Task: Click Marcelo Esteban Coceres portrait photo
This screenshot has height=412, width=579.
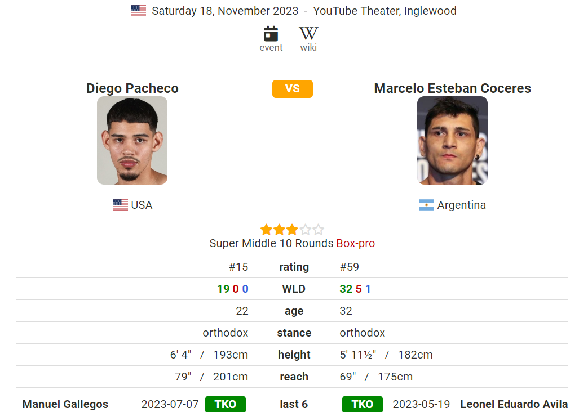Action: pyautogui.click(x=452, y=140)
